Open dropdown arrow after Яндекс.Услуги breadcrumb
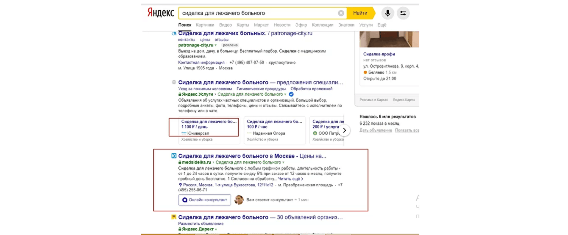Screen dimensions: 568x235 (286, 94)
